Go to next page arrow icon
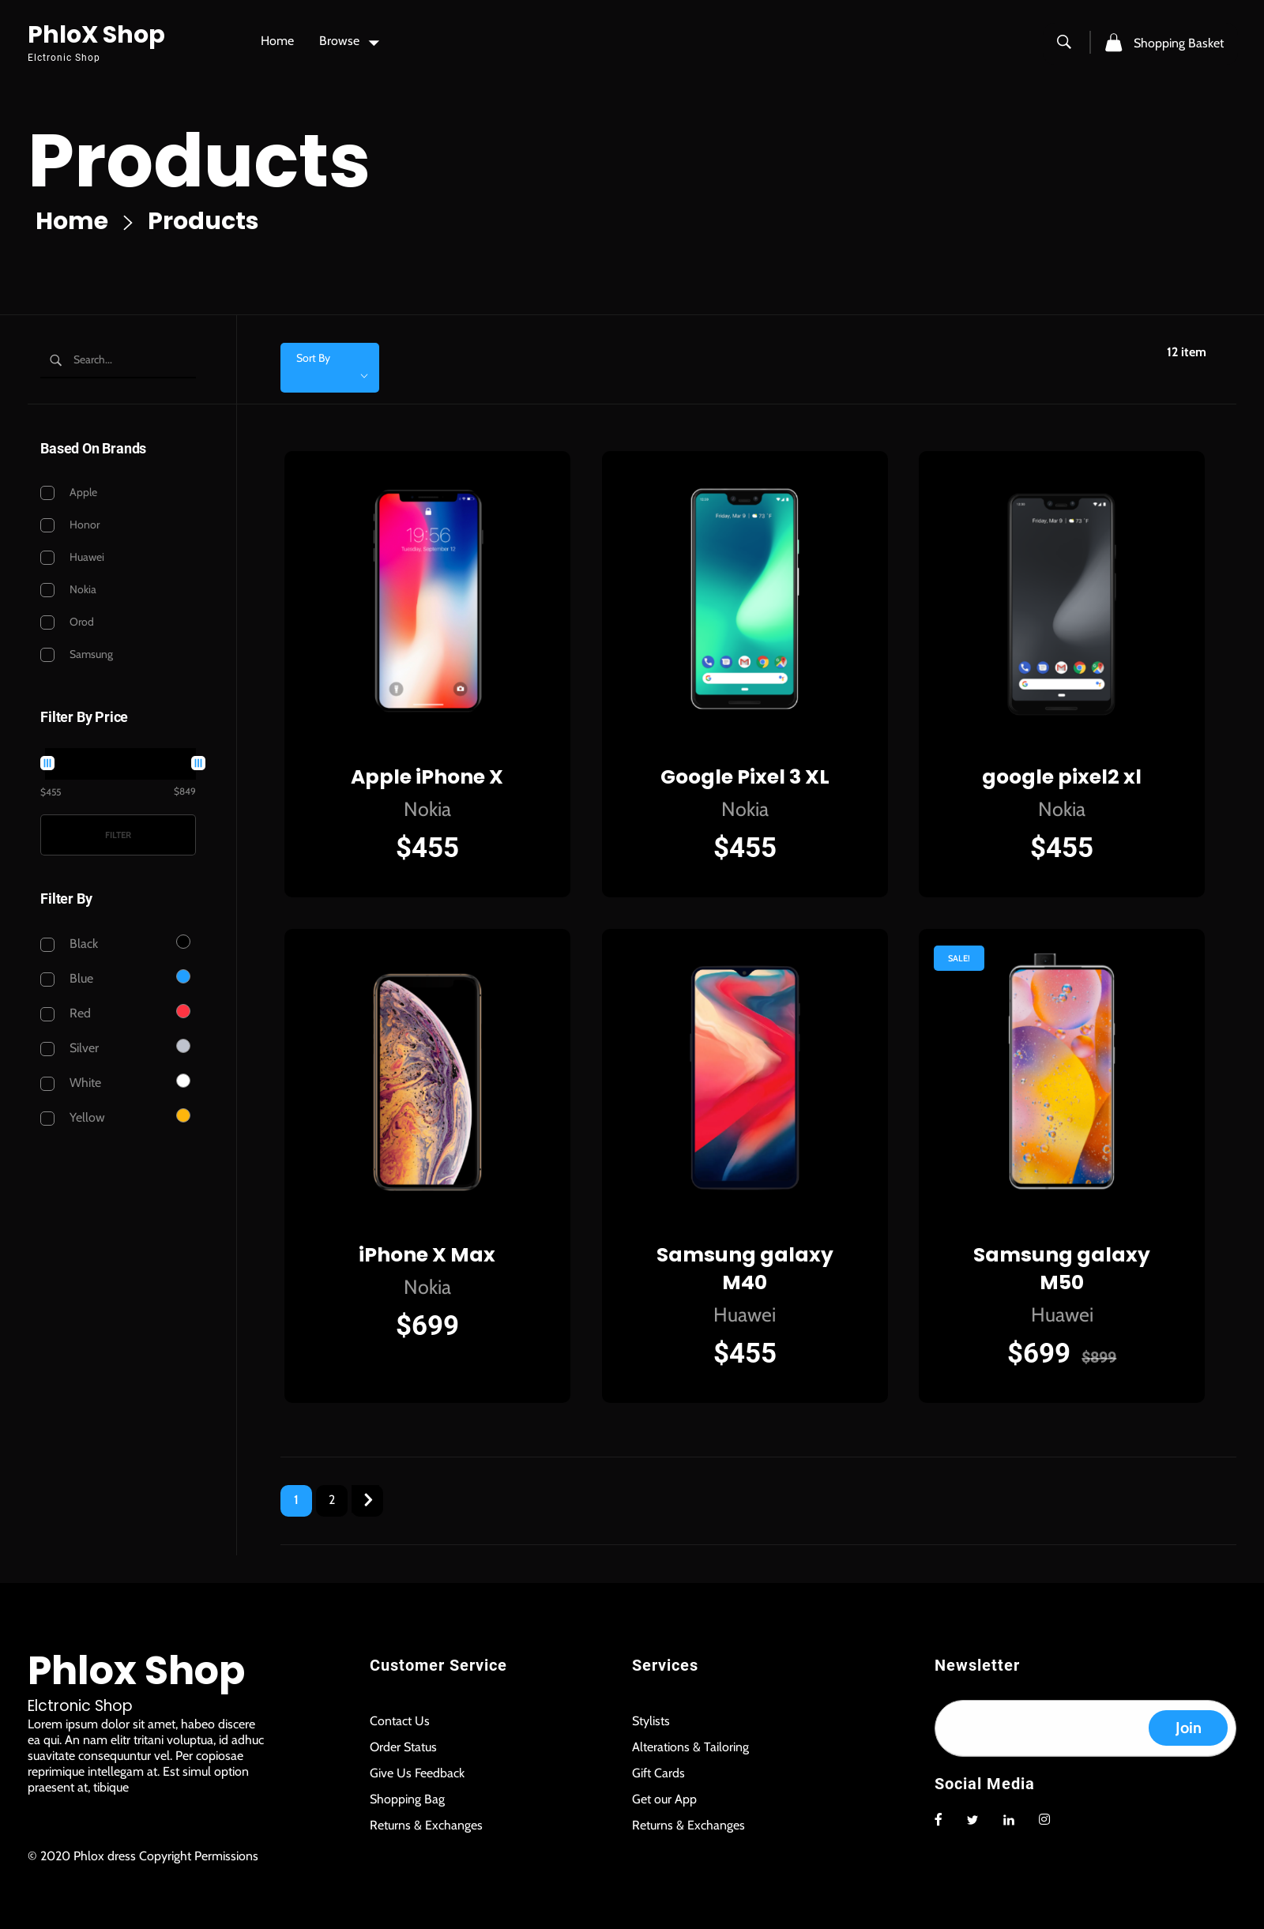Image resolution: width=1264 pixels, height=1929 pixels. pyautogui.click(x=367, y=1499)
